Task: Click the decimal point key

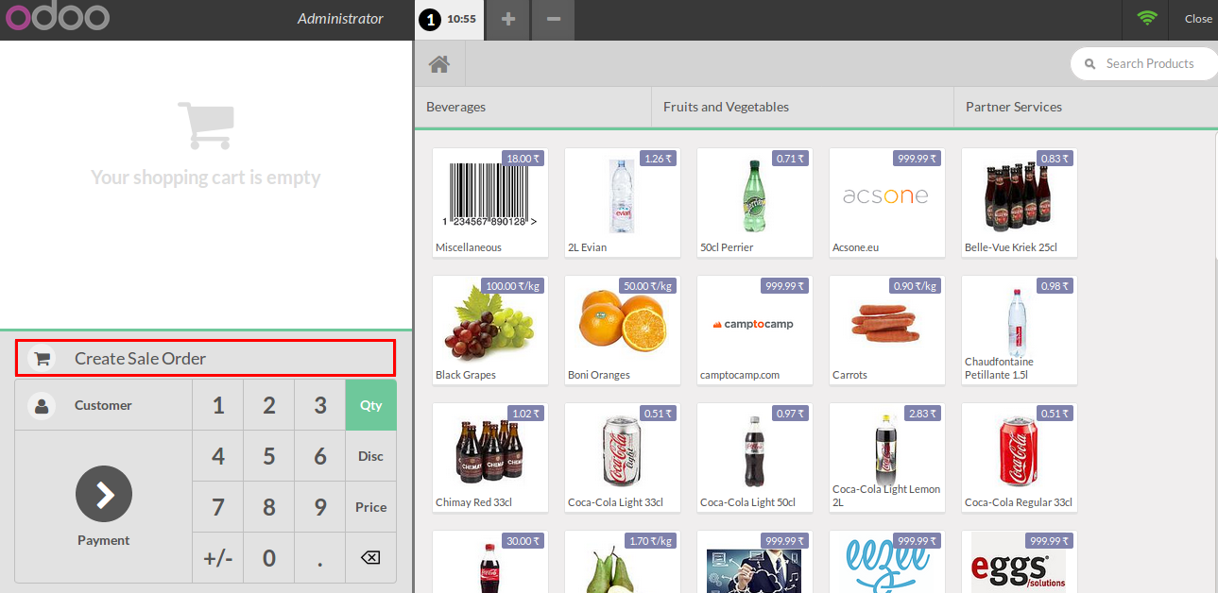Action: (x=320, y=558)
